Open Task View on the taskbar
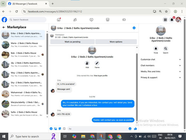The width and height of the screenshot is (186, 140). (65, 136)
